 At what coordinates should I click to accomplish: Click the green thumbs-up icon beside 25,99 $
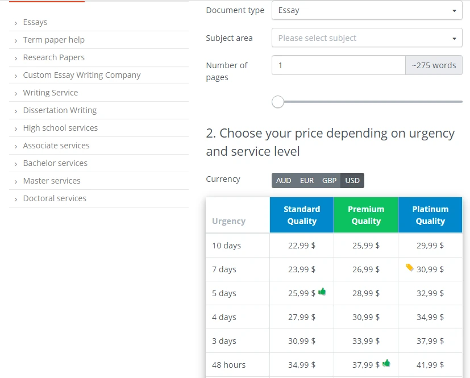point(322,292)
